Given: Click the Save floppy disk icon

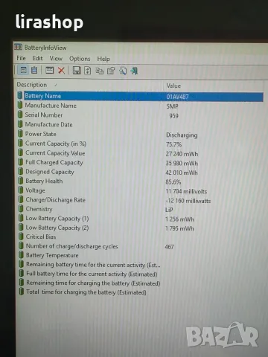Looking at the screenshot, I should click(x=77, y=71).
